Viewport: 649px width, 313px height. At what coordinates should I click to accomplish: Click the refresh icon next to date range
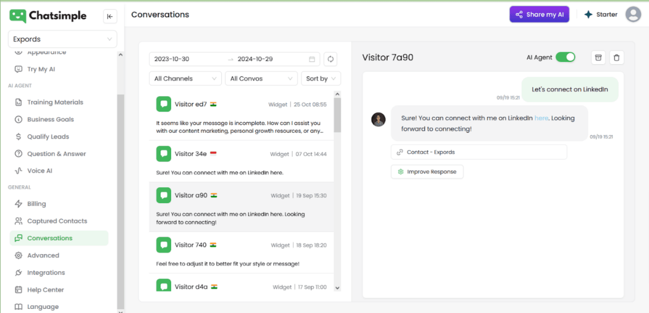pos(330,59)
